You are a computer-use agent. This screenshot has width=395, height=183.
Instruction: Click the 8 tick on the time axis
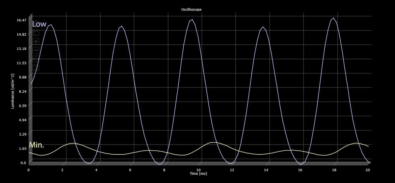point(164,170)
